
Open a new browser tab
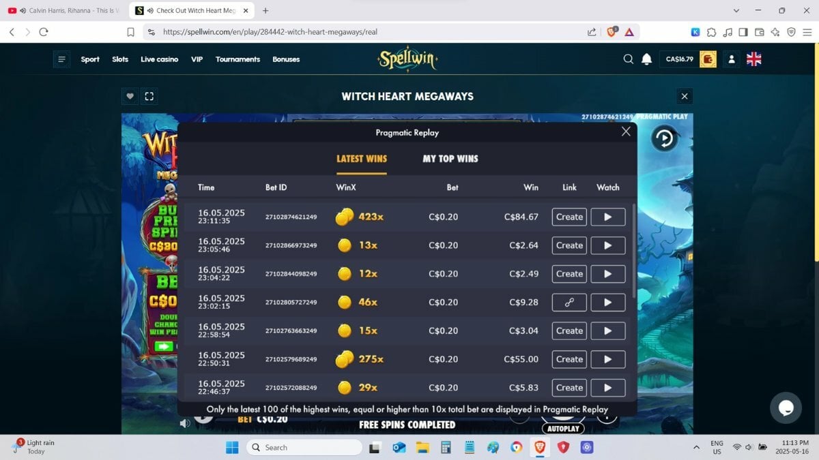(x=265, y=10)
